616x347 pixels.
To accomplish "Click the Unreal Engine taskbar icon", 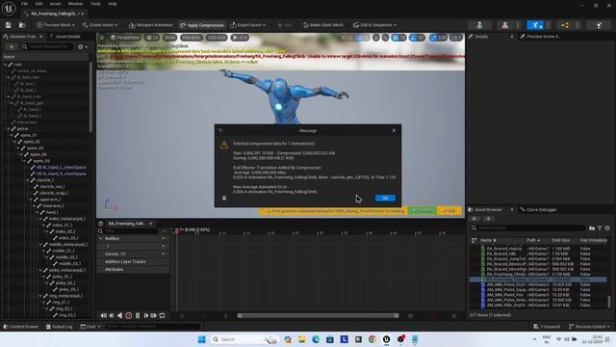I will point(387,339).
